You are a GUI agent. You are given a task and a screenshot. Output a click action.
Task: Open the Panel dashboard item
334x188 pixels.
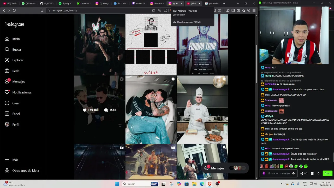click(x=12, y=114)
